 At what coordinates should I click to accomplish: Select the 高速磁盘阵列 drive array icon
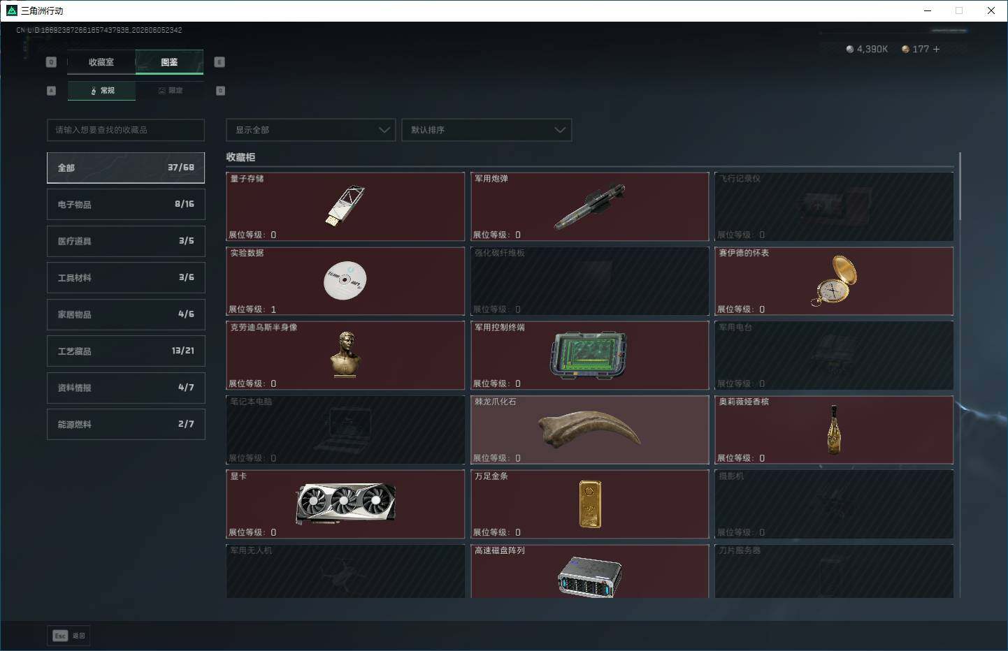point(589,577)
